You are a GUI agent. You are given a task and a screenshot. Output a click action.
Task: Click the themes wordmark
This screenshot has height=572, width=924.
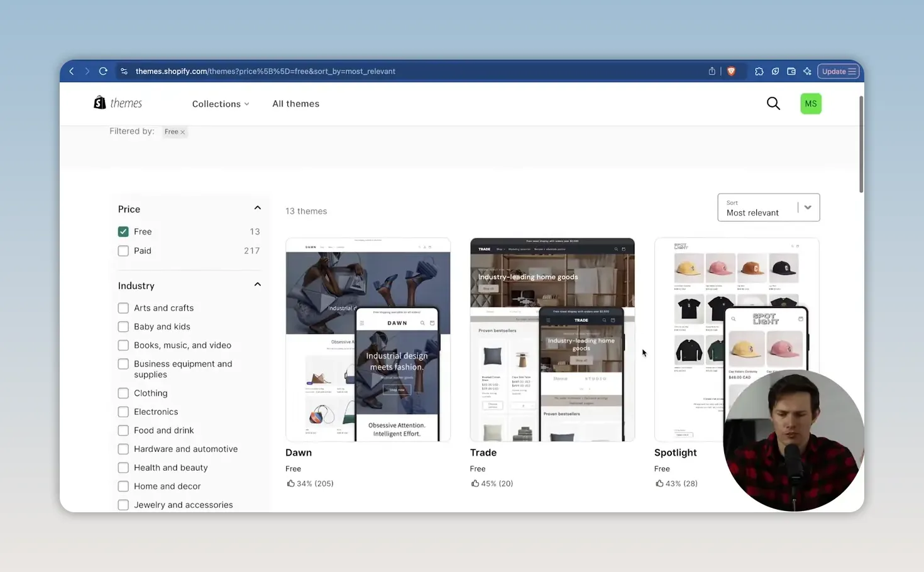point(126,104)
